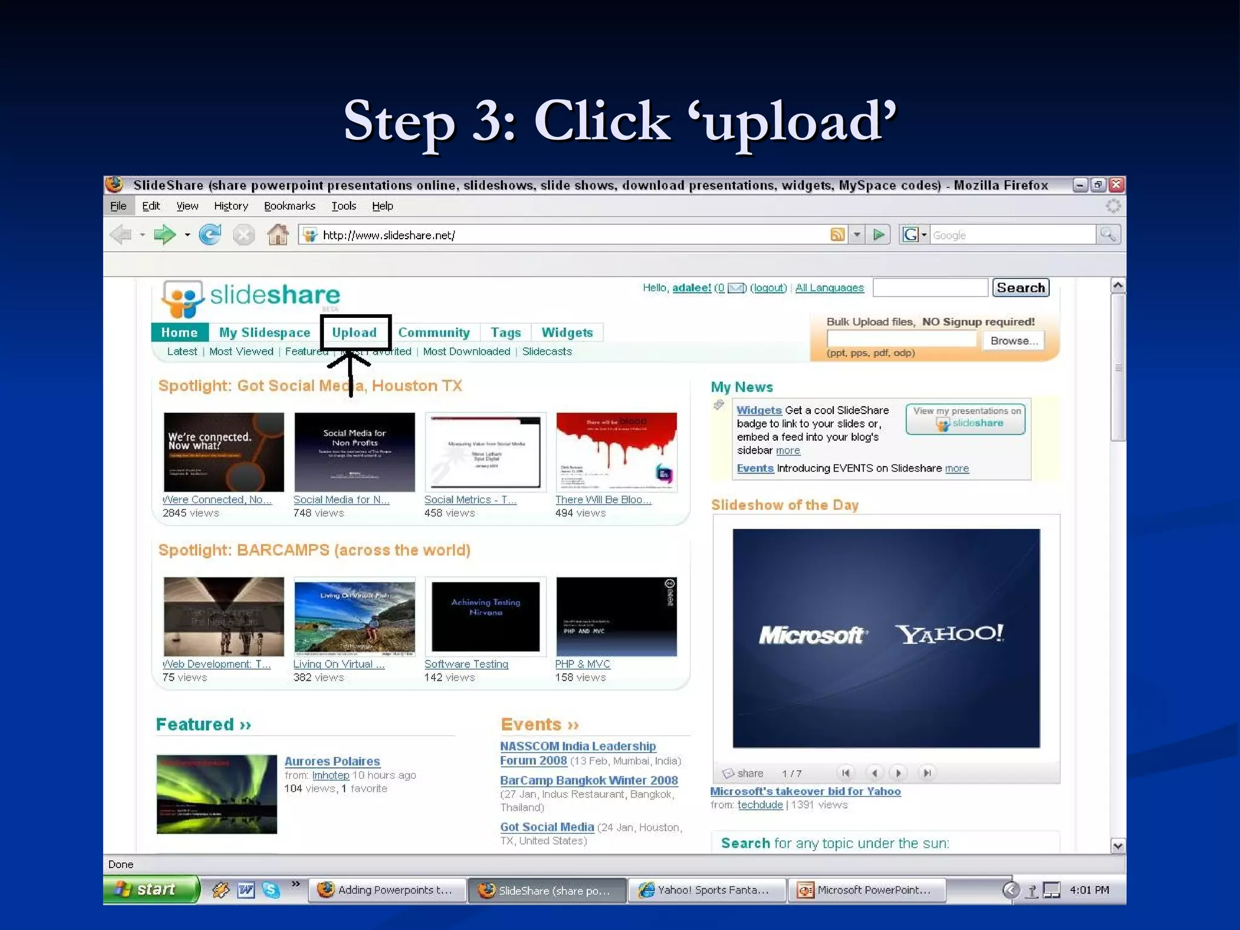Jump to last slide in slideshow player
The image size is (1240, 930).
tap(927, 773)
